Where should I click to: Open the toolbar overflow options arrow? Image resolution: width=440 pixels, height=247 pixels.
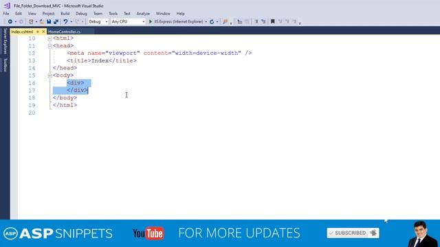point(300,23)
